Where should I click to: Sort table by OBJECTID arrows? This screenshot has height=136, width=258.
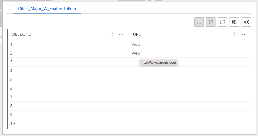coord(113,35)
